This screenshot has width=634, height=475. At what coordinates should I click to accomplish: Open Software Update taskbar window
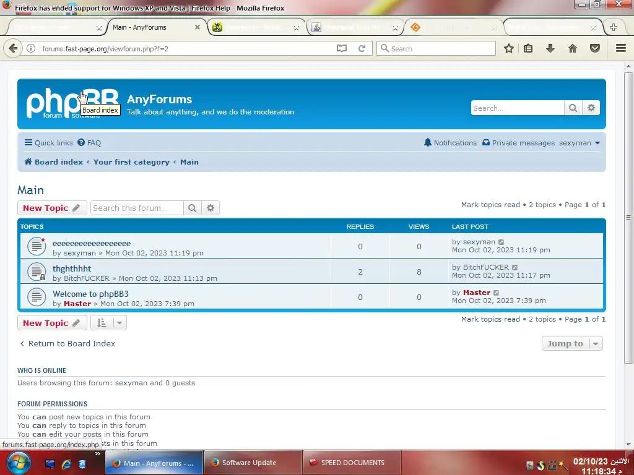[253, 463]
